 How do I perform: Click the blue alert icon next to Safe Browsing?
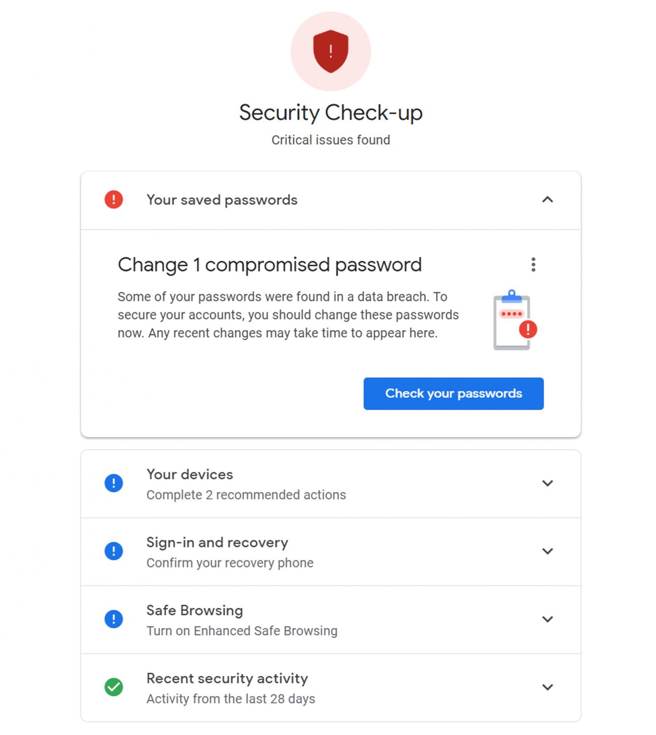113,619
